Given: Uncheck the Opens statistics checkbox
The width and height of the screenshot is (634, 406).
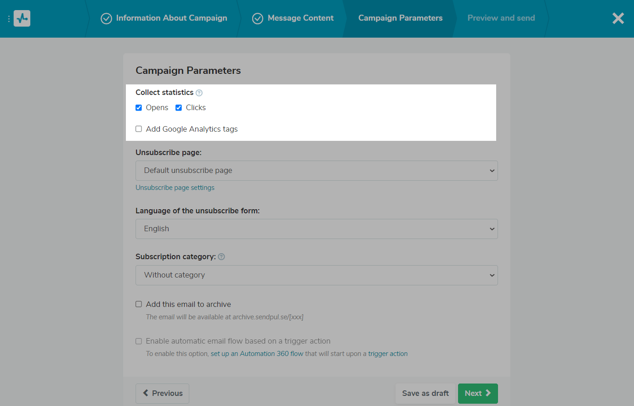Looking at the screenshot, I should pyautogui.click(x=139, y=108).
